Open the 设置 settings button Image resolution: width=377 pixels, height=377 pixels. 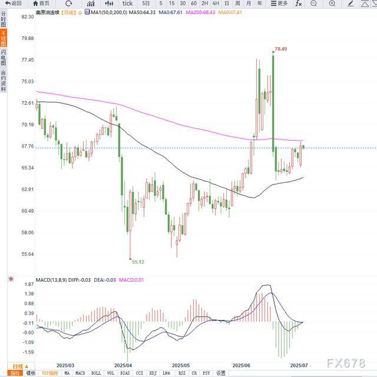[x=220, y=373]
